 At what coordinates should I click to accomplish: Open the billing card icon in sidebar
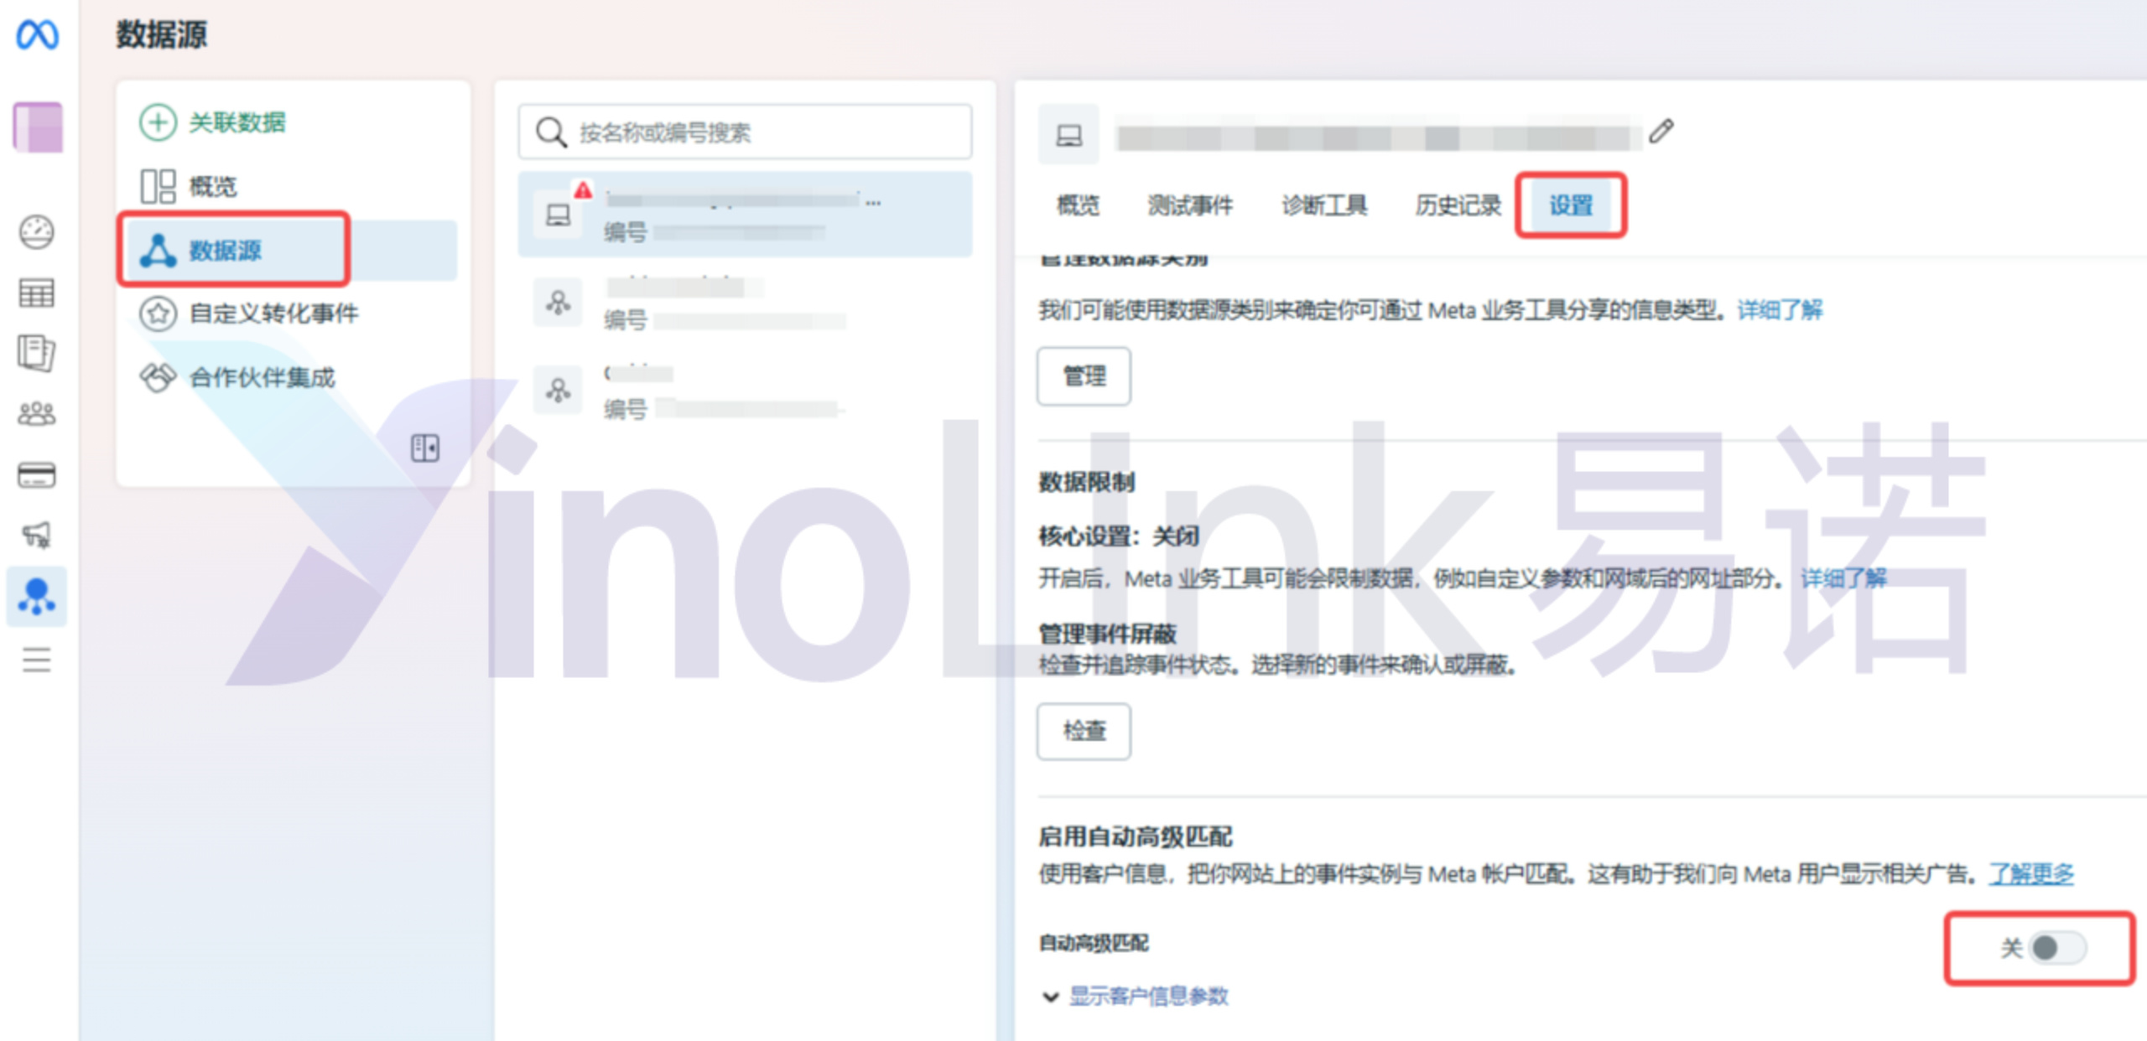pyautogui.click(x=37, y=475)
